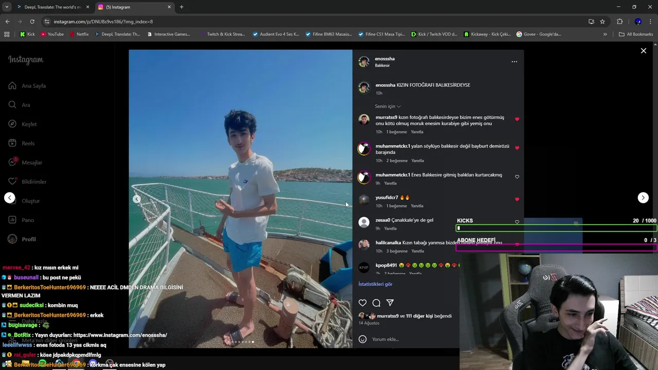Open Profil in the sidebar
The width and height of the screenshot is (658, 370).
point(23,239)
